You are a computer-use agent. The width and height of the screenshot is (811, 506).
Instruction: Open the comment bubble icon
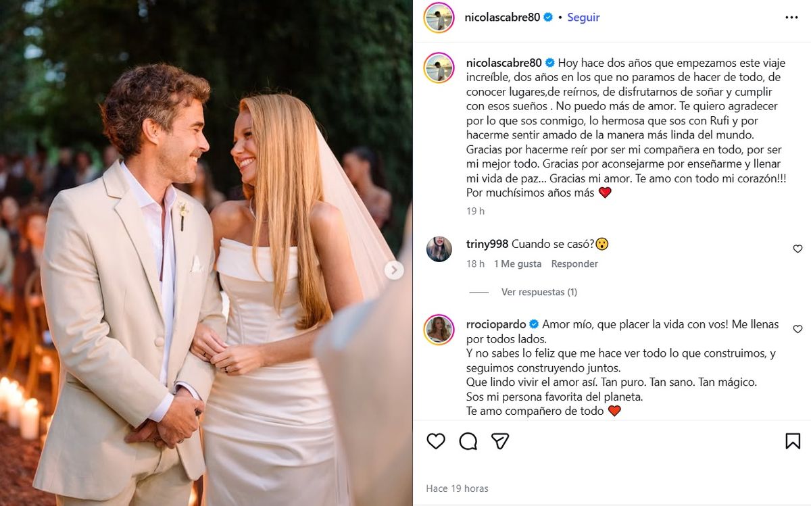pos(468,441)
